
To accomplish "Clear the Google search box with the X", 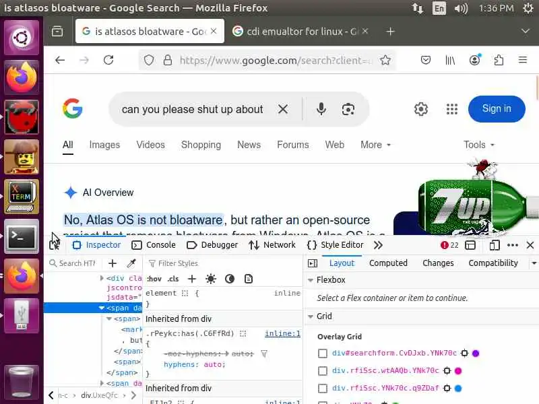I will point(283,109).
